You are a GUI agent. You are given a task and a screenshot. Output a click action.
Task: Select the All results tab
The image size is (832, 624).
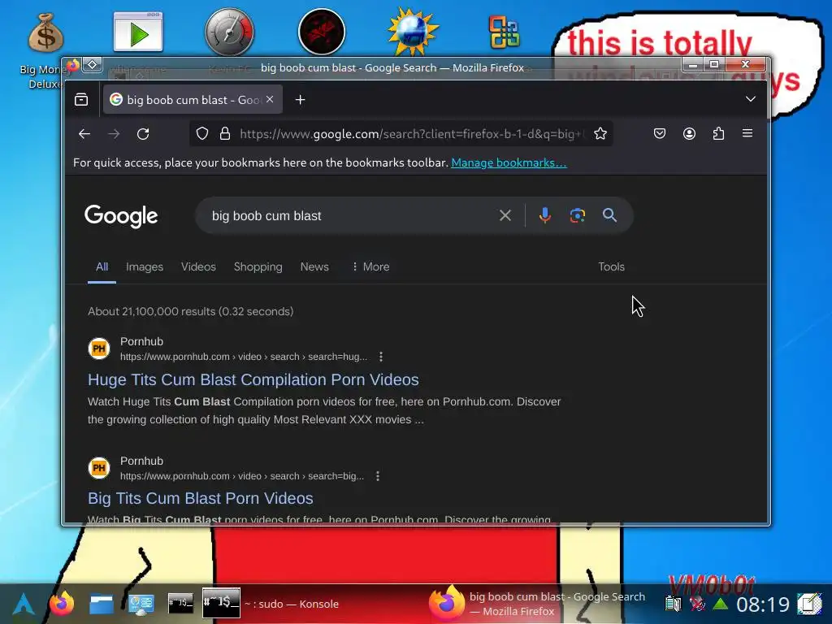tap(102, 266)
